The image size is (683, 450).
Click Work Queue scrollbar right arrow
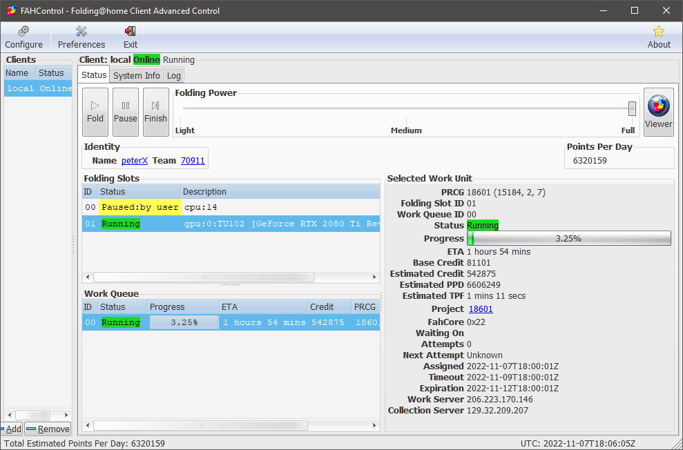(x=374, y=425)
